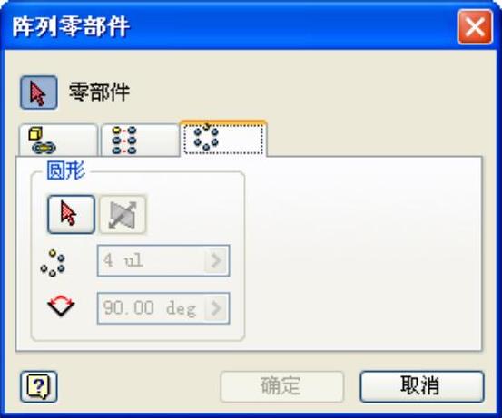Switch to the associative feature pattern tab
The image size is (502, 418).
pyautogui.click(x=58, y=140)
